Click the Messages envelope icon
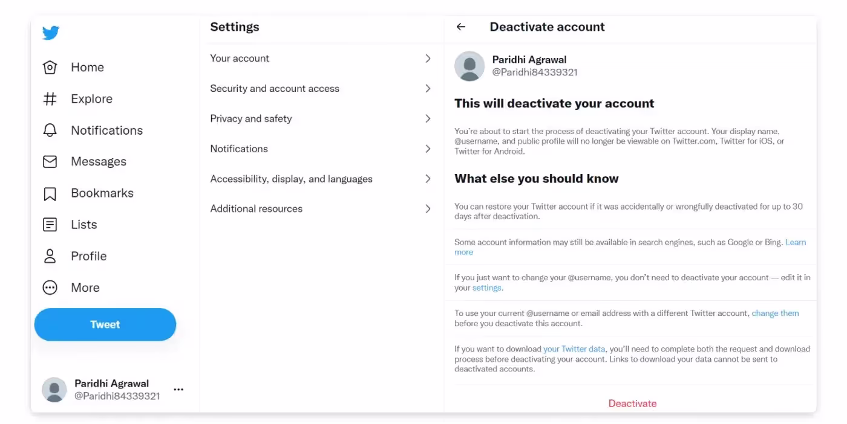This screenshot has height=424, width=847. 50,162
